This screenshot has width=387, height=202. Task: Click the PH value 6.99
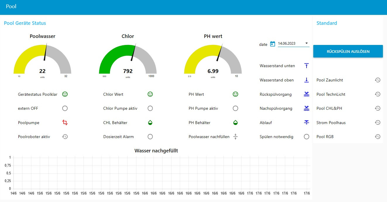(x=213, y=71)
